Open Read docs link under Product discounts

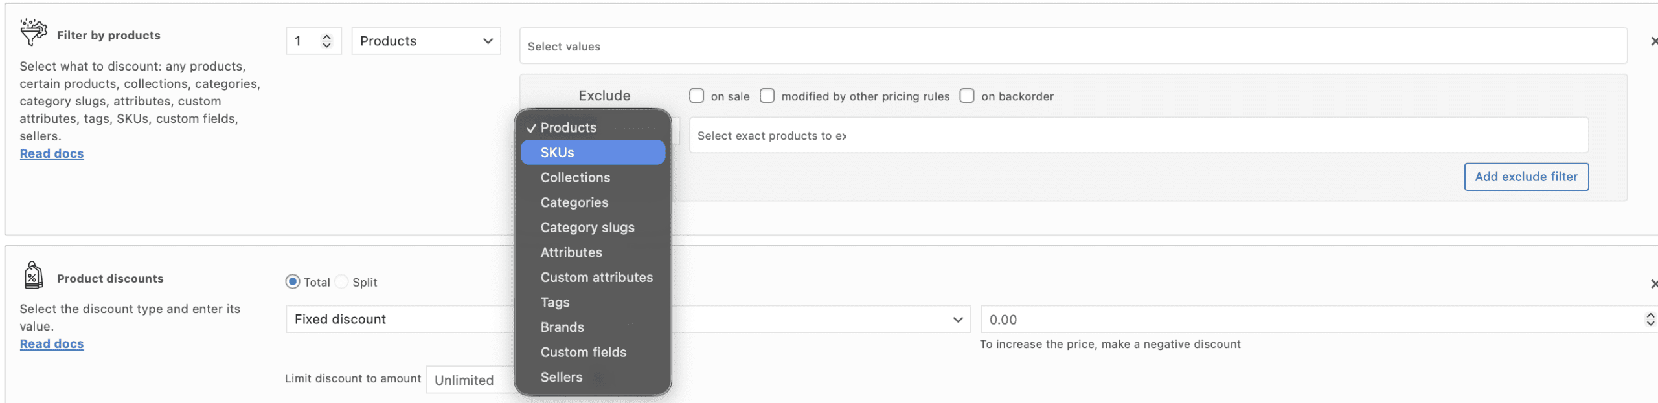[52, 344]
